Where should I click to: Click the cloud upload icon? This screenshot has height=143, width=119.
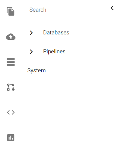11,37
